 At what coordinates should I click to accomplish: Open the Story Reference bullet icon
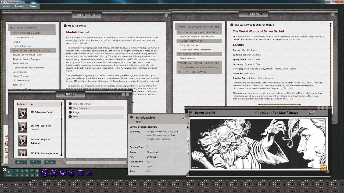pos(70,108)
